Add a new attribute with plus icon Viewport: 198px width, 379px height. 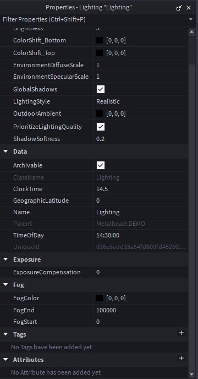pos(182,358)
